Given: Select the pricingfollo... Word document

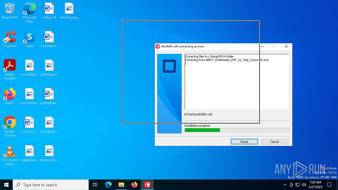Looking at the screenshot, I should tap(49, 97).
